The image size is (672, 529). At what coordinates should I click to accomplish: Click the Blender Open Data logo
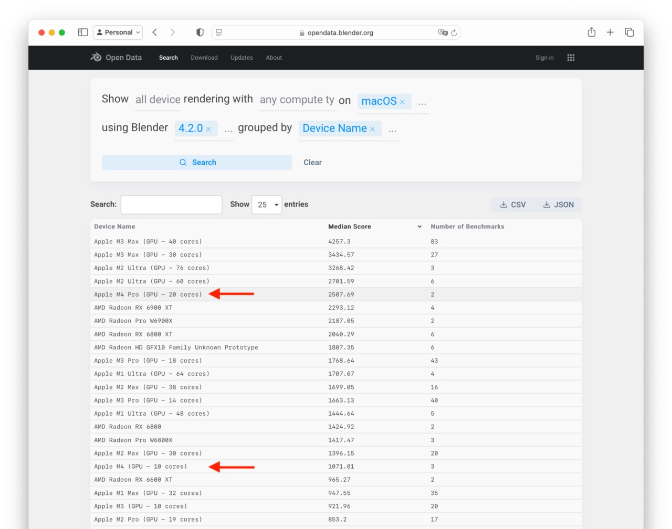pos(116,58)
